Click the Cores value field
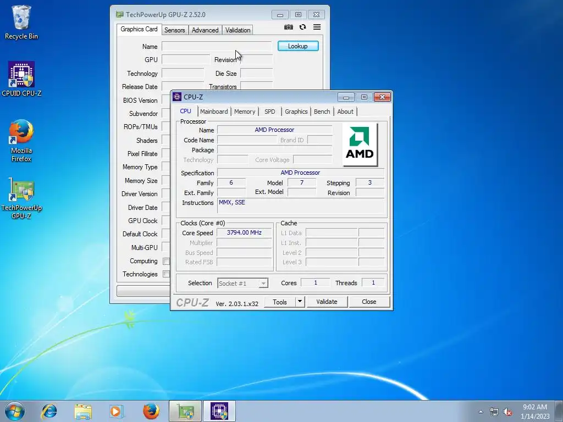563x422 pixels. pyautogui.click(x=315, y=283)
